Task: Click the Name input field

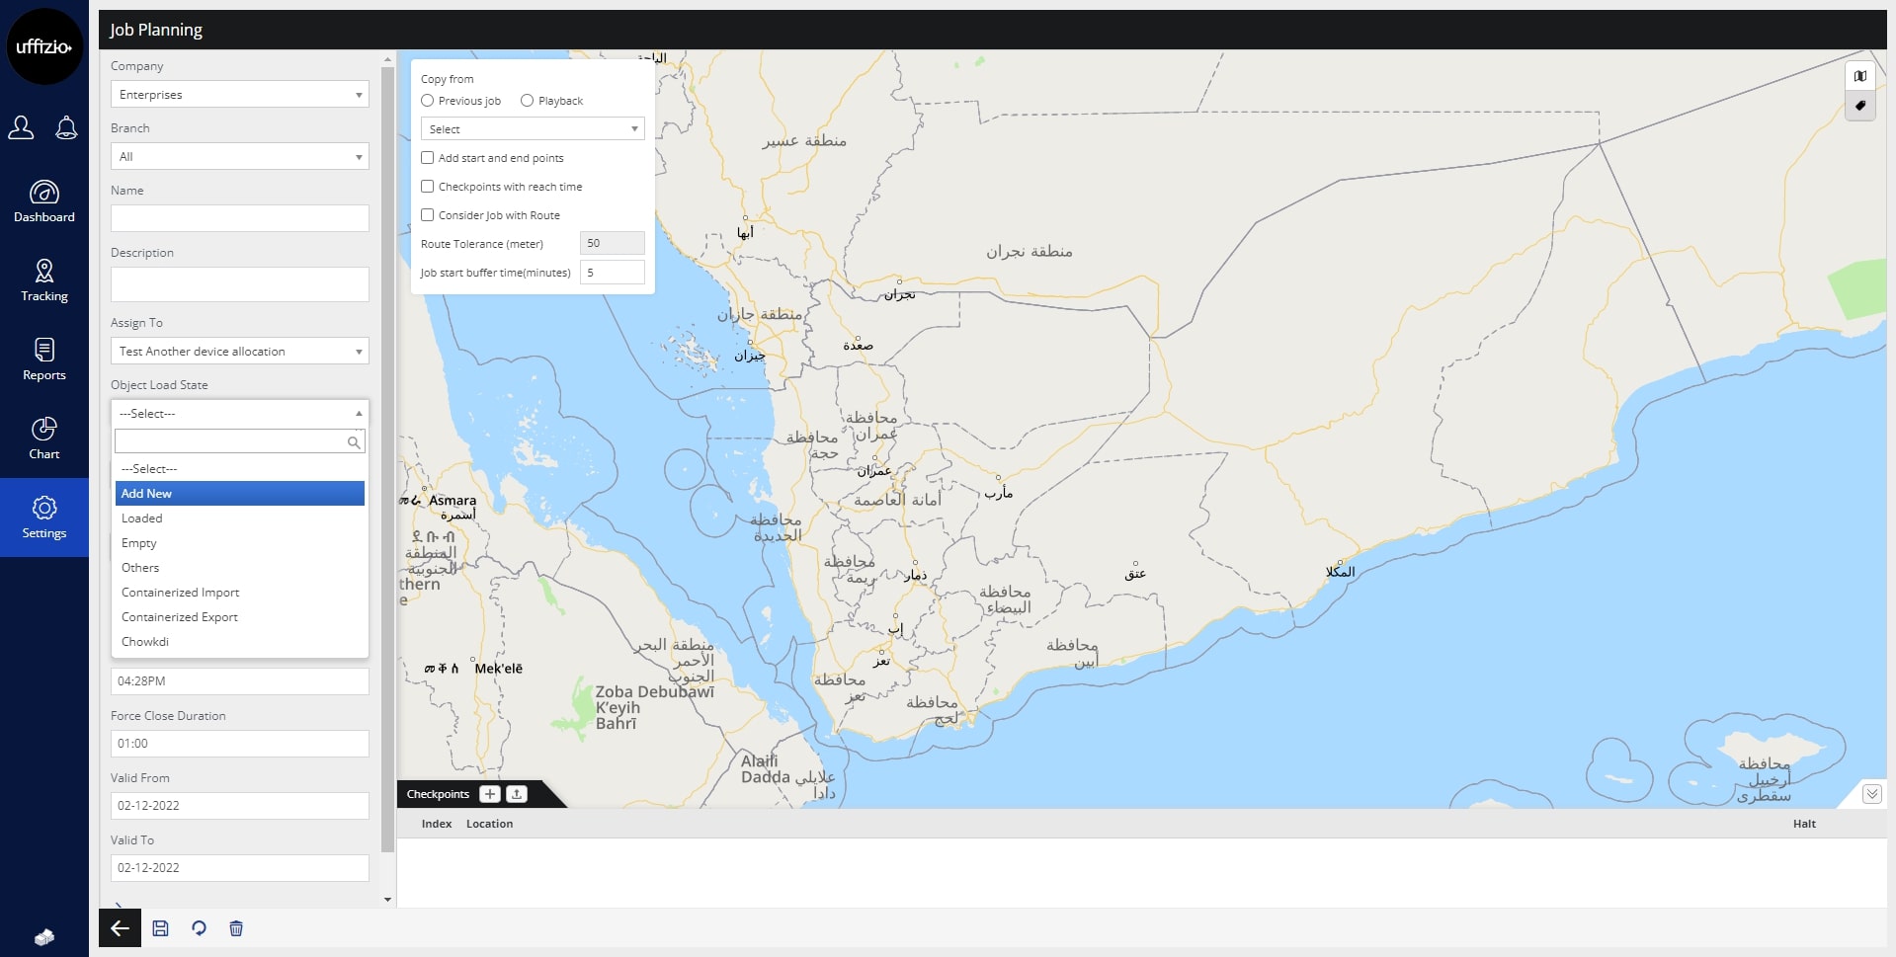Action: (239, 218)
